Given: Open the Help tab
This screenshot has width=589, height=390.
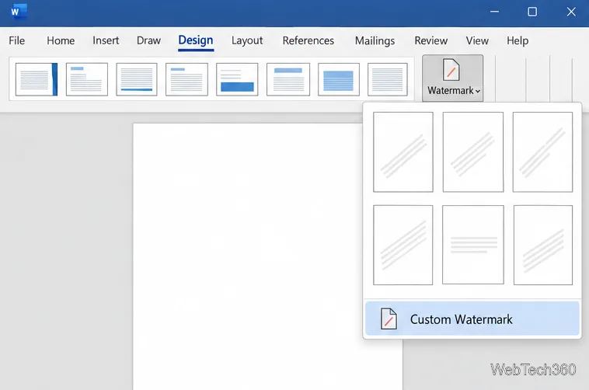Looking at the screenshot, I should coord(518,40).
